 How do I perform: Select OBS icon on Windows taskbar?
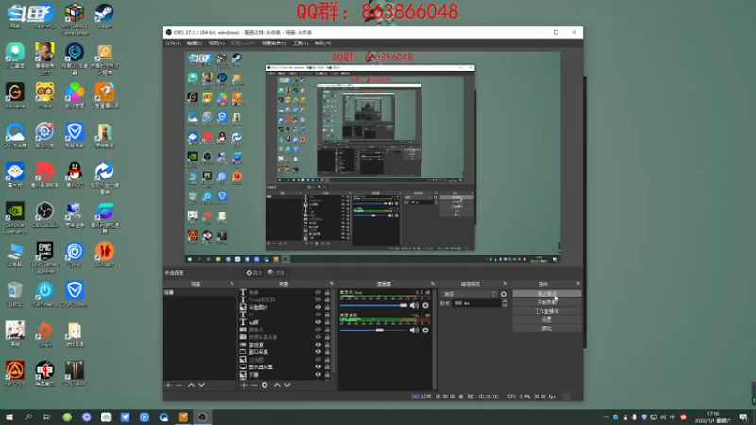[202, 416]
